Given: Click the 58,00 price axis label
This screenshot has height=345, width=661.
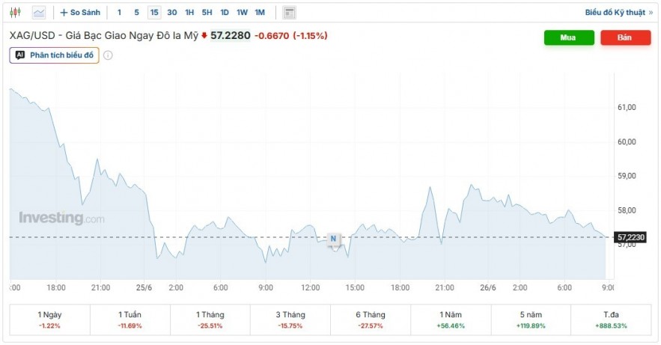Looking at the screenshot, I should (627, 210).
